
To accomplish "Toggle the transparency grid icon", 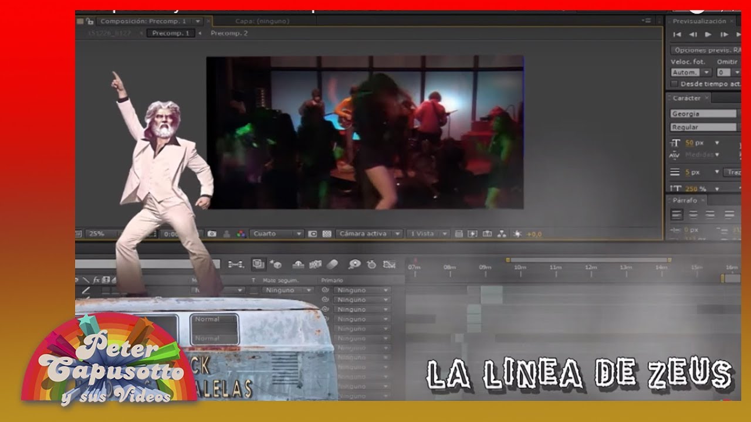I will (327, 234).
